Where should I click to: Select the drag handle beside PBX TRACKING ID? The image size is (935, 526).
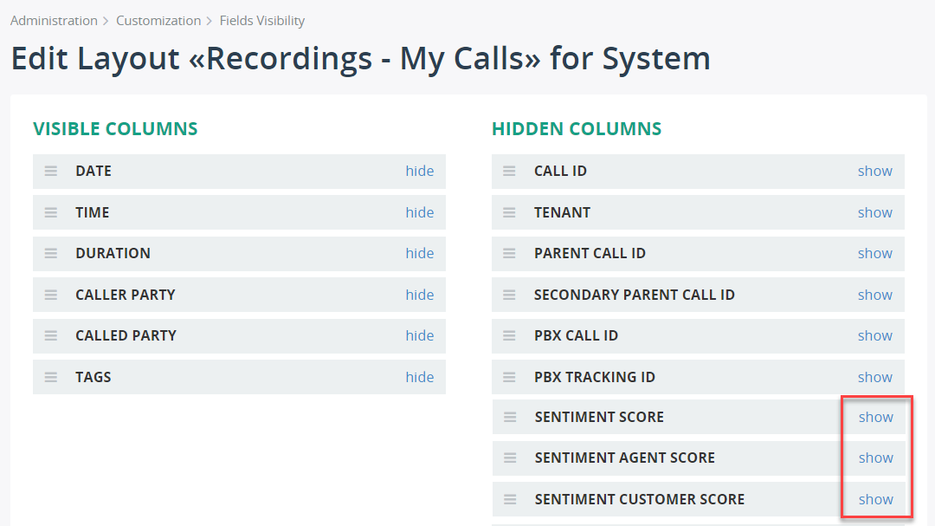(509, 377)
